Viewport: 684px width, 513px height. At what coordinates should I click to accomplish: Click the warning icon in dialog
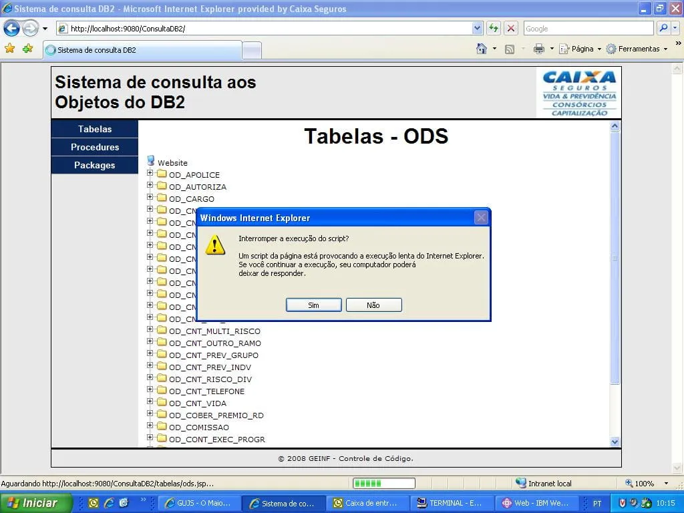[x=215, y=244]
